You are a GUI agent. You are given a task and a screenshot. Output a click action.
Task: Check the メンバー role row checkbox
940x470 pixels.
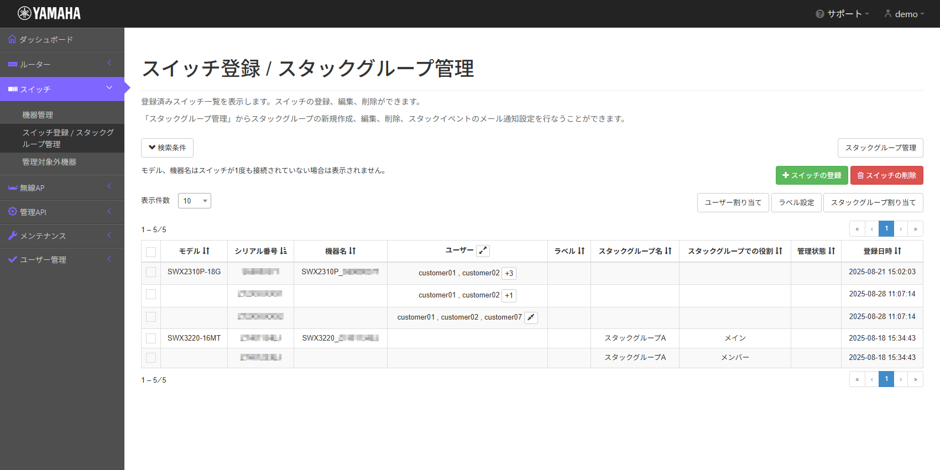151,358
